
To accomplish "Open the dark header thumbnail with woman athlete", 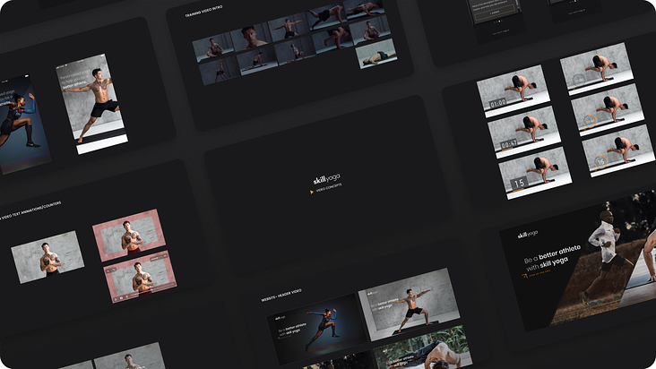I will pyautogui.click(x=316, y=330).
